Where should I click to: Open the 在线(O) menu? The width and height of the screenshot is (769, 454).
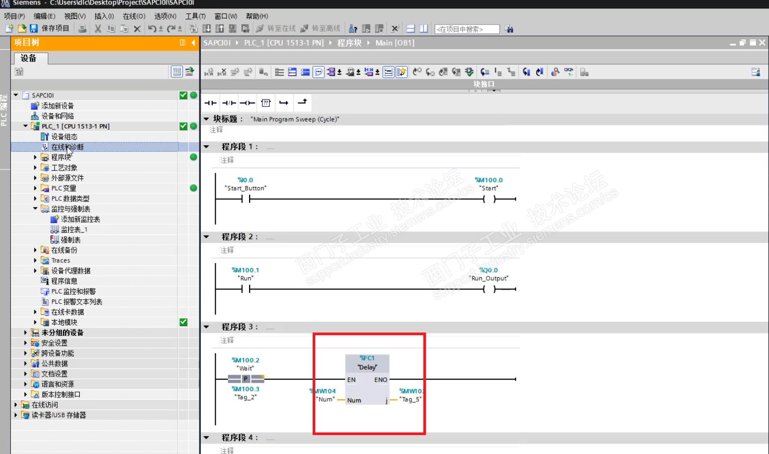click(x=134, y=16)
